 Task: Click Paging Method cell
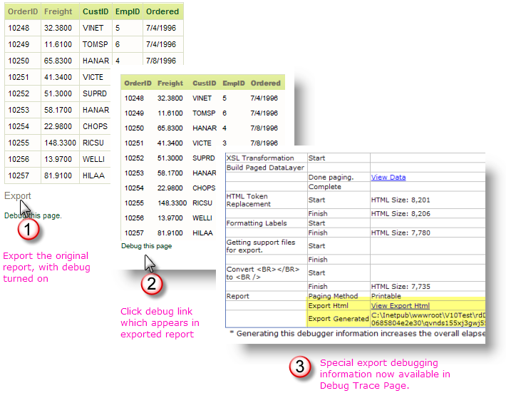click(333, 296)
